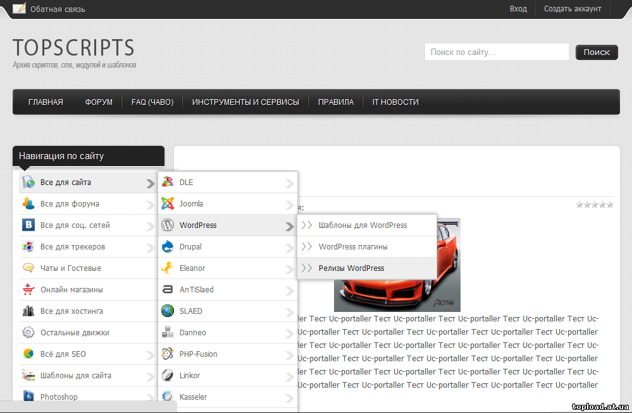Open the IT НОВОСТИ menu item

pos(395,102)
